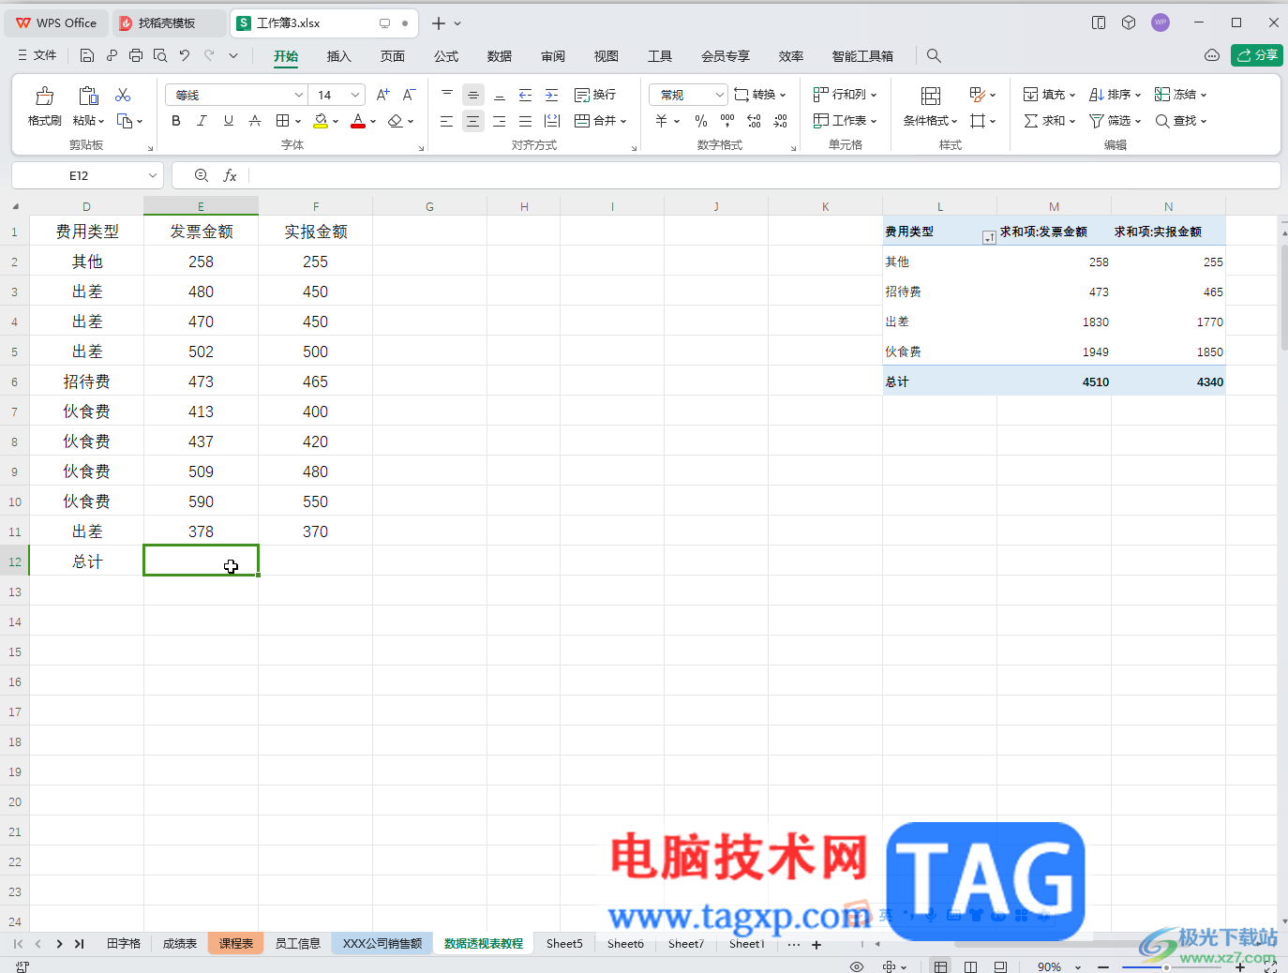Click the Sort (排序) icon
The width and height of the screenshot is (1288, 973).
coord(1096,95)
